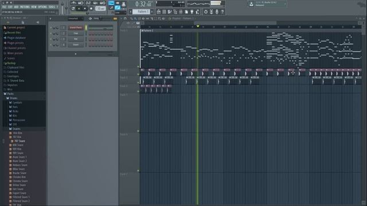Select the playlist Delete tool
367x206 pixels.
click(139, 18)
